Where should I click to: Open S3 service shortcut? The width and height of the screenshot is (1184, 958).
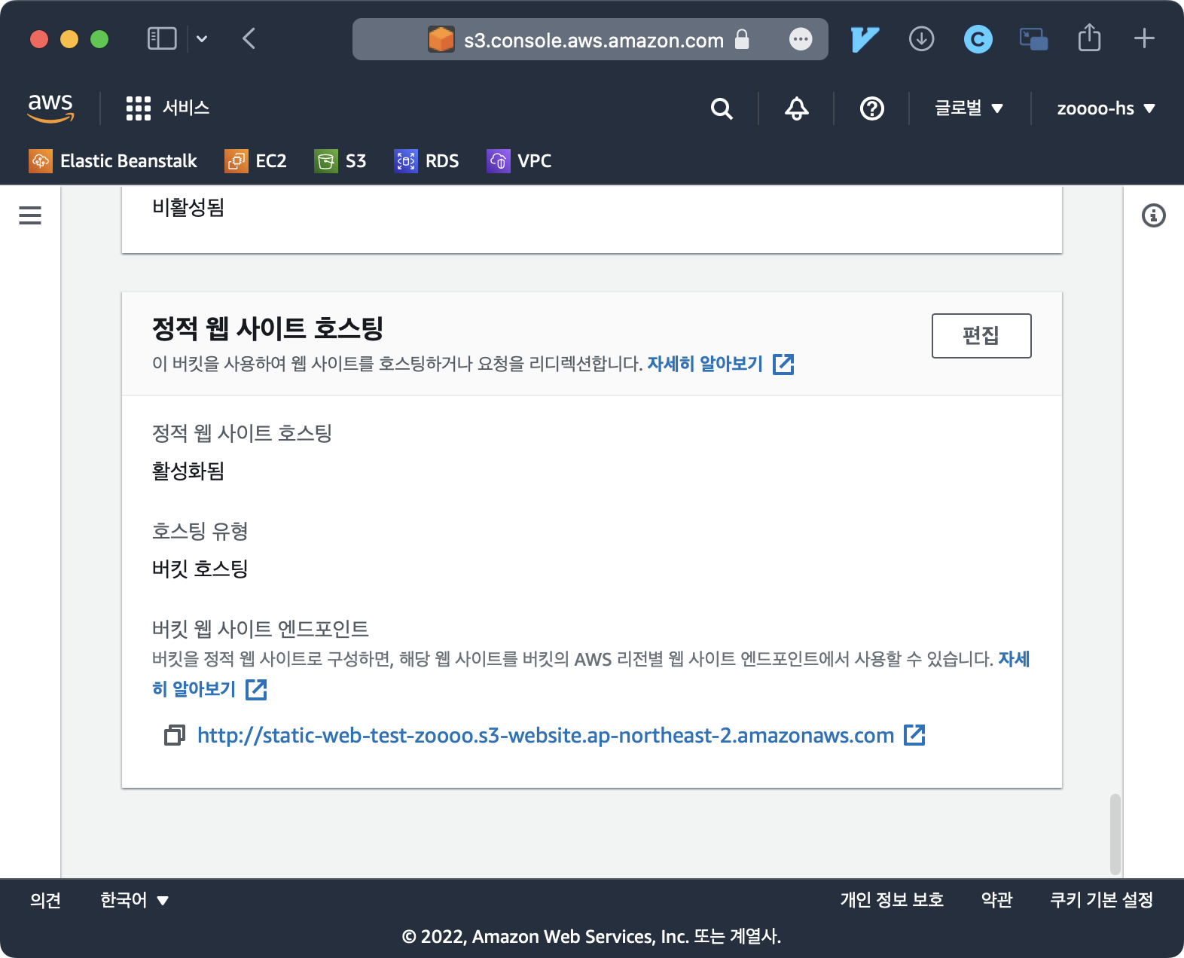[340, 161]
